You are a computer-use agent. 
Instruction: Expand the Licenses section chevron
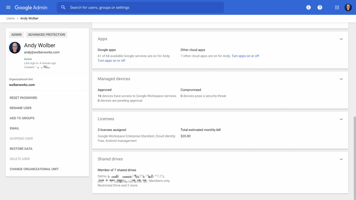click(x=341, y=119)
